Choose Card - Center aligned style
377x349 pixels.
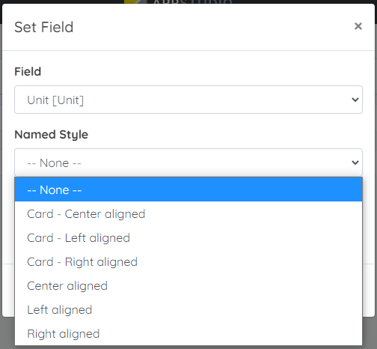[x=188, y=213]
